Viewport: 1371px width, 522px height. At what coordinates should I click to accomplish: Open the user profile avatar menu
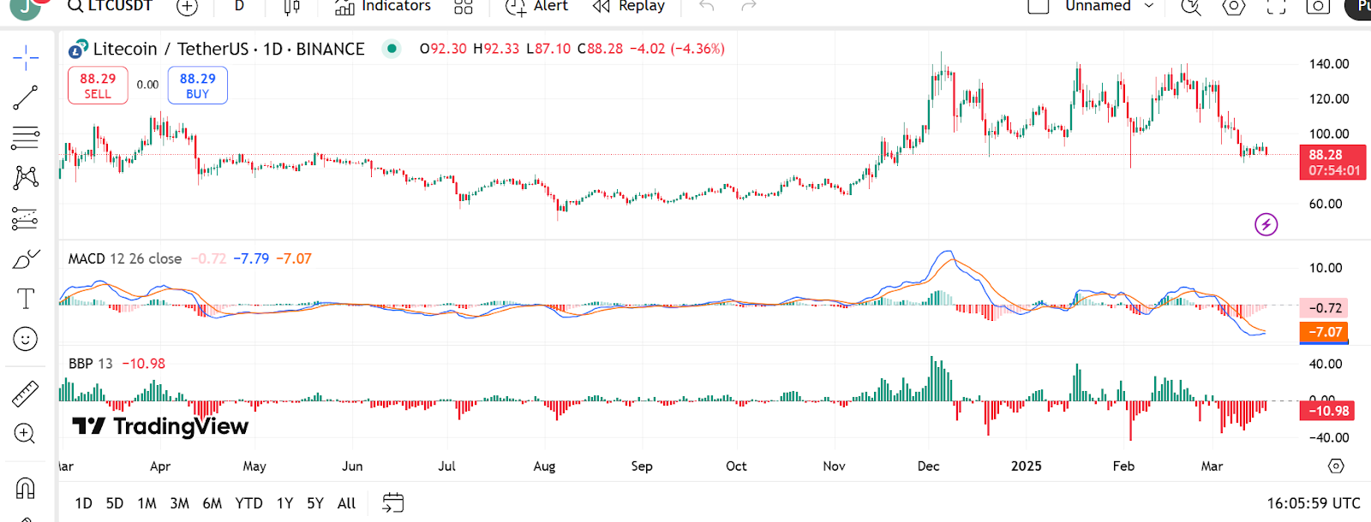click(25, 7)
